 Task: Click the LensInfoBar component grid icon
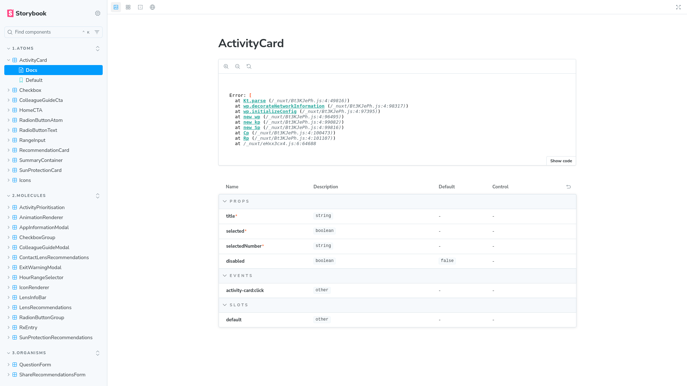(x=15, y=297)
